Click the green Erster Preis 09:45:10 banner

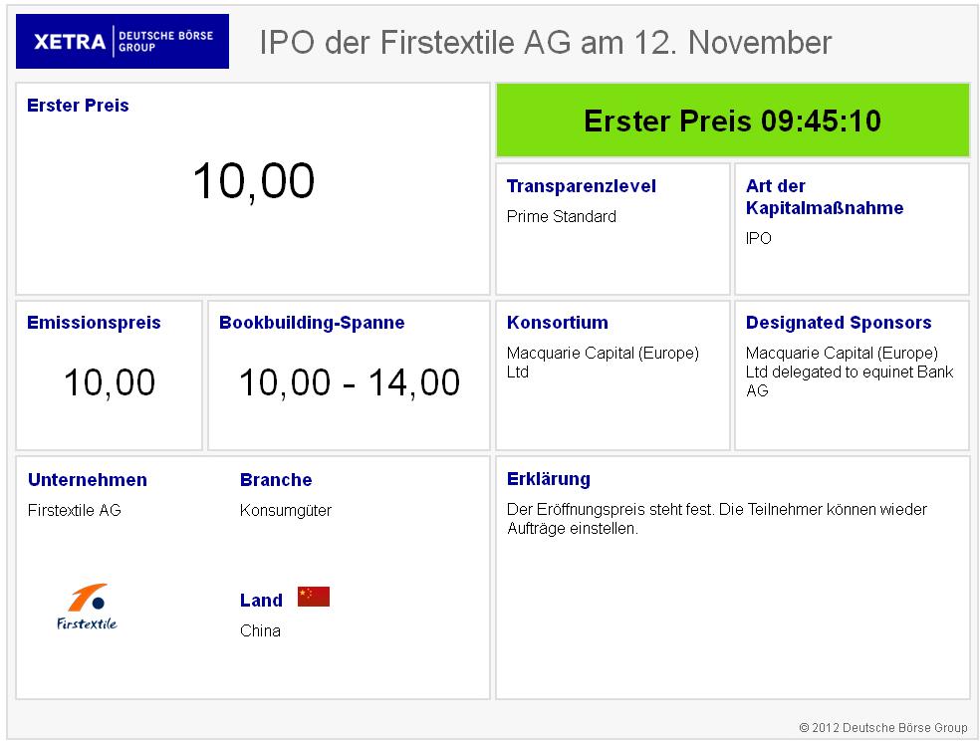click(x=732, y=121)
